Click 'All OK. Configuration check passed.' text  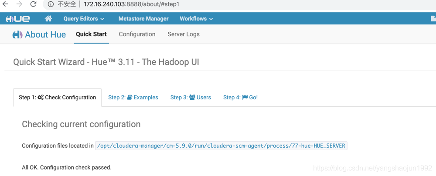click(x=67, y=168)
